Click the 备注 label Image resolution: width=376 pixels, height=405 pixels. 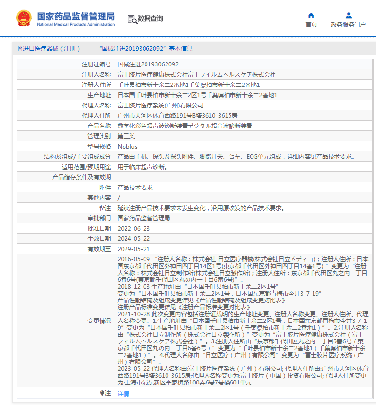(x=105, y=208)
